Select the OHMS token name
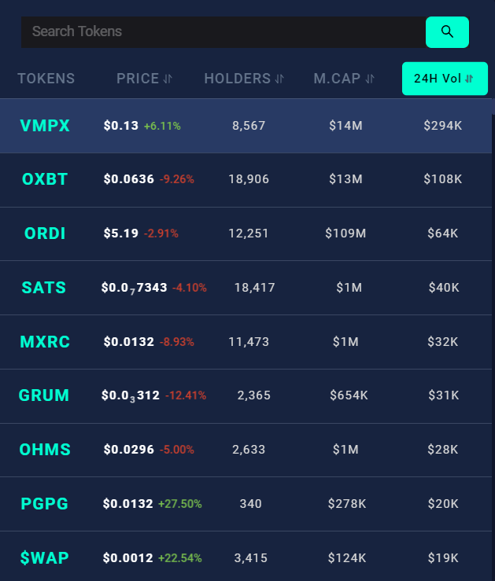 [45, 450]
